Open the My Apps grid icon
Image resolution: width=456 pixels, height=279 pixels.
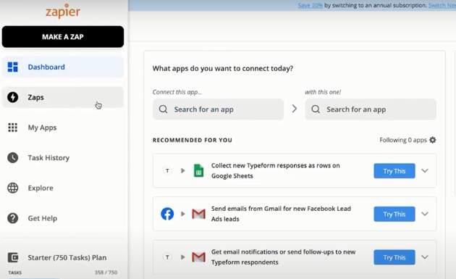click(x=13, y=128)
